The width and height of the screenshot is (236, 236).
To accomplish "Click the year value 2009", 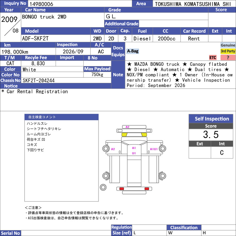I will coord(9,19).
